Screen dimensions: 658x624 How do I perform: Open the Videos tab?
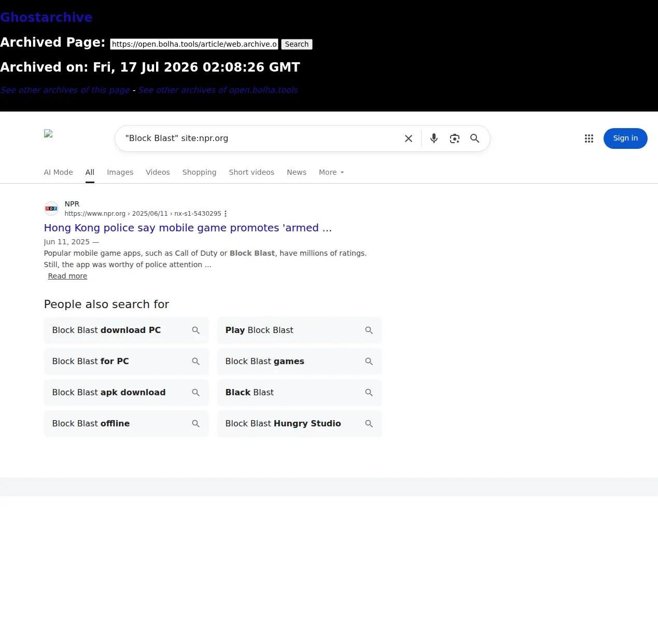[158, 172]
